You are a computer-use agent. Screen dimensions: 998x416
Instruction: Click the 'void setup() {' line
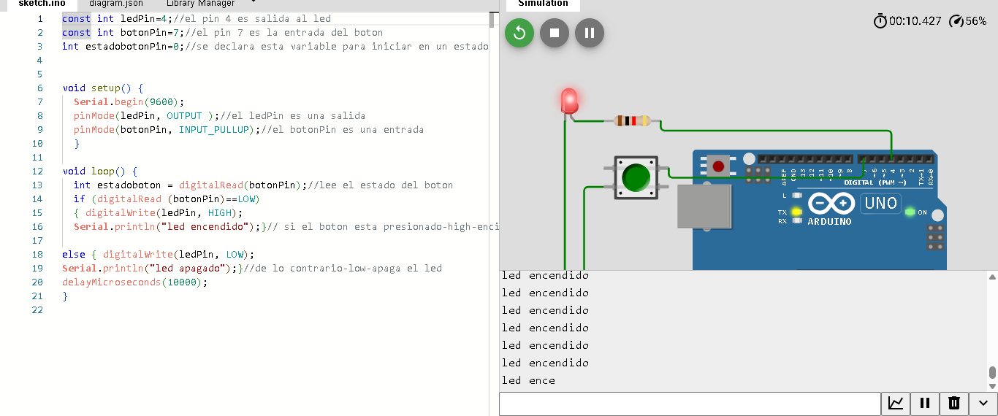tap(103, 88)
